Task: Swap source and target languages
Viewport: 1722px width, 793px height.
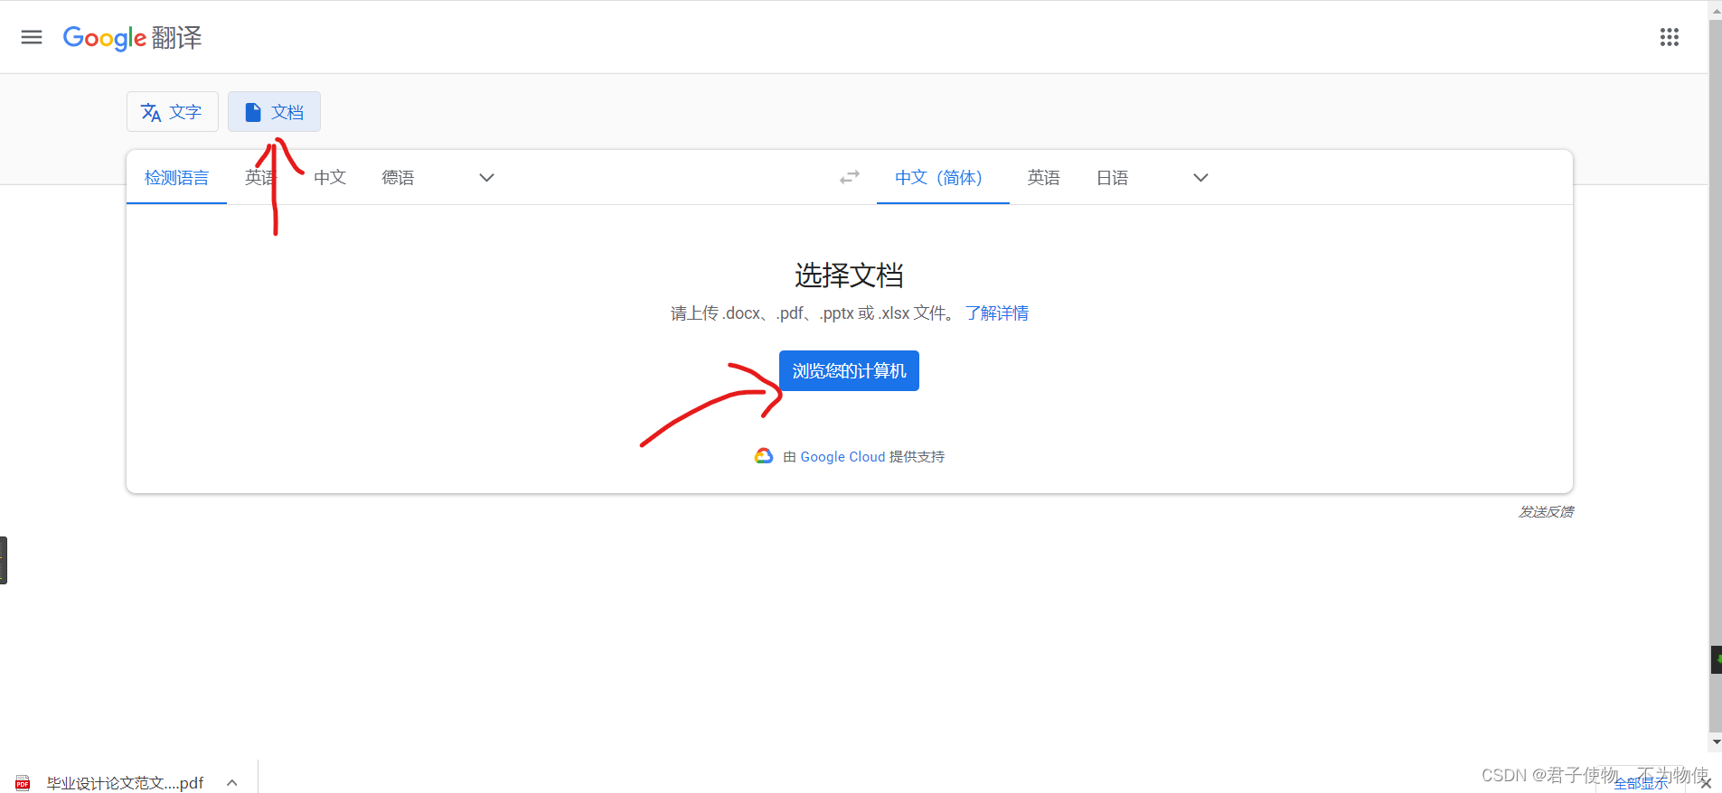Action: point(850,178)
